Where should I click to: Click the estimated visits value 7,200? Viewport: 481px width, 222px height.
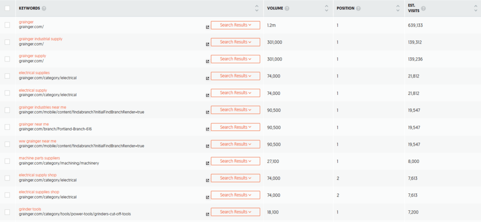[413, 212]
